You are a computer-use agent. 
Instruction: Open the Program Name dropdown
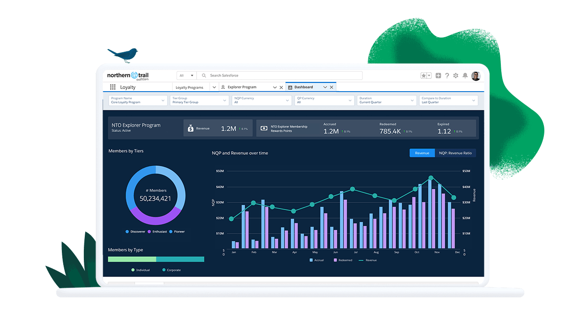click(137, 100)
